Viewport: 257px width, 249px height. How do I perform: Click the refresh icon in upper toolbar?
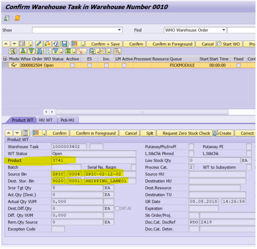click(x=56, y=44)
